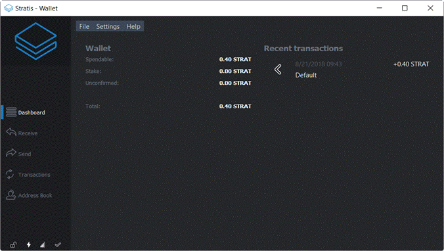Select the Stake 0.00 STRAT value
The width and height of the screenshot is (444, 251).
coord(235,71)
